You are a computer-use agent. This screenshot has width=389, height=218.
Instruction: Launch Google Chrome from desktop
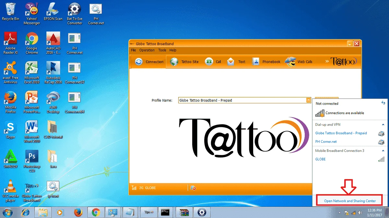[x=32, y=43]
